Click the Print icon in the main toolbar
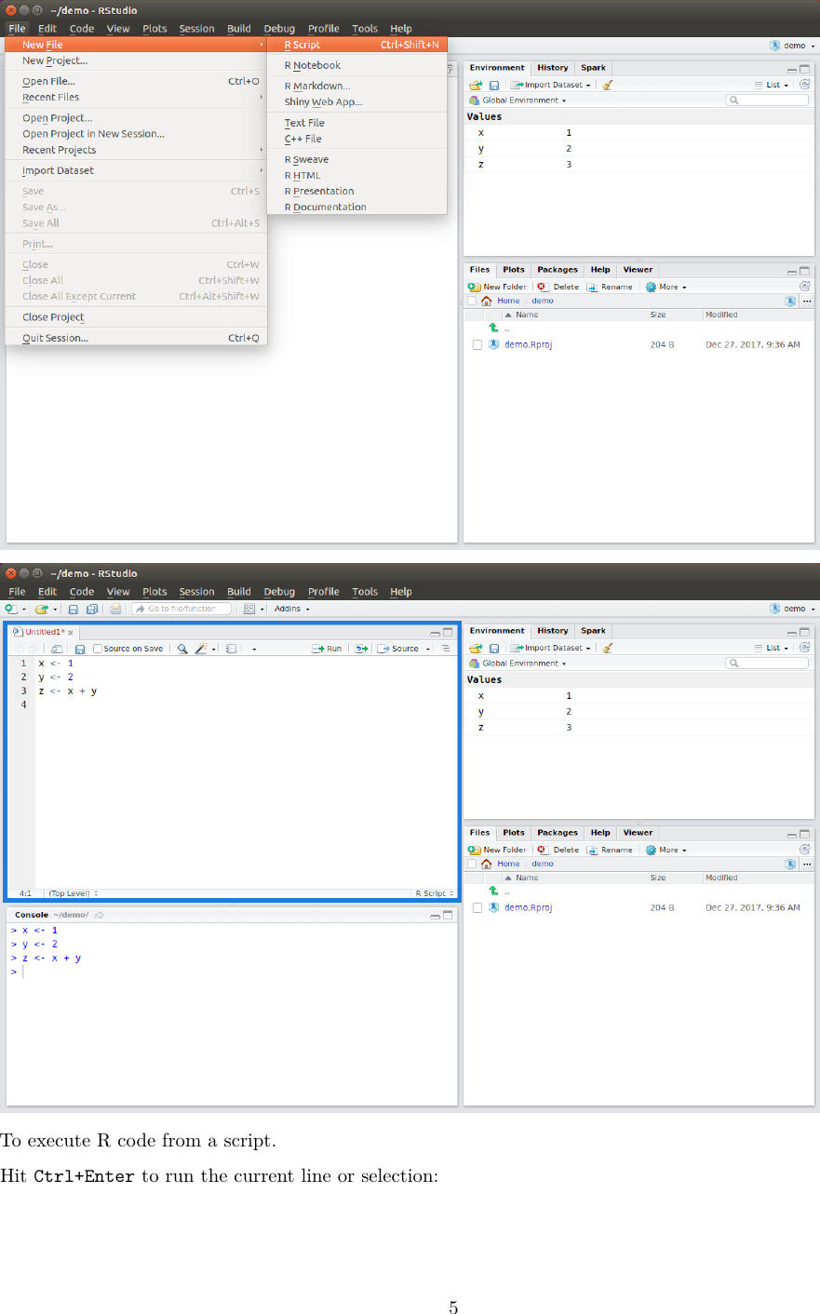 coord(115,609)
